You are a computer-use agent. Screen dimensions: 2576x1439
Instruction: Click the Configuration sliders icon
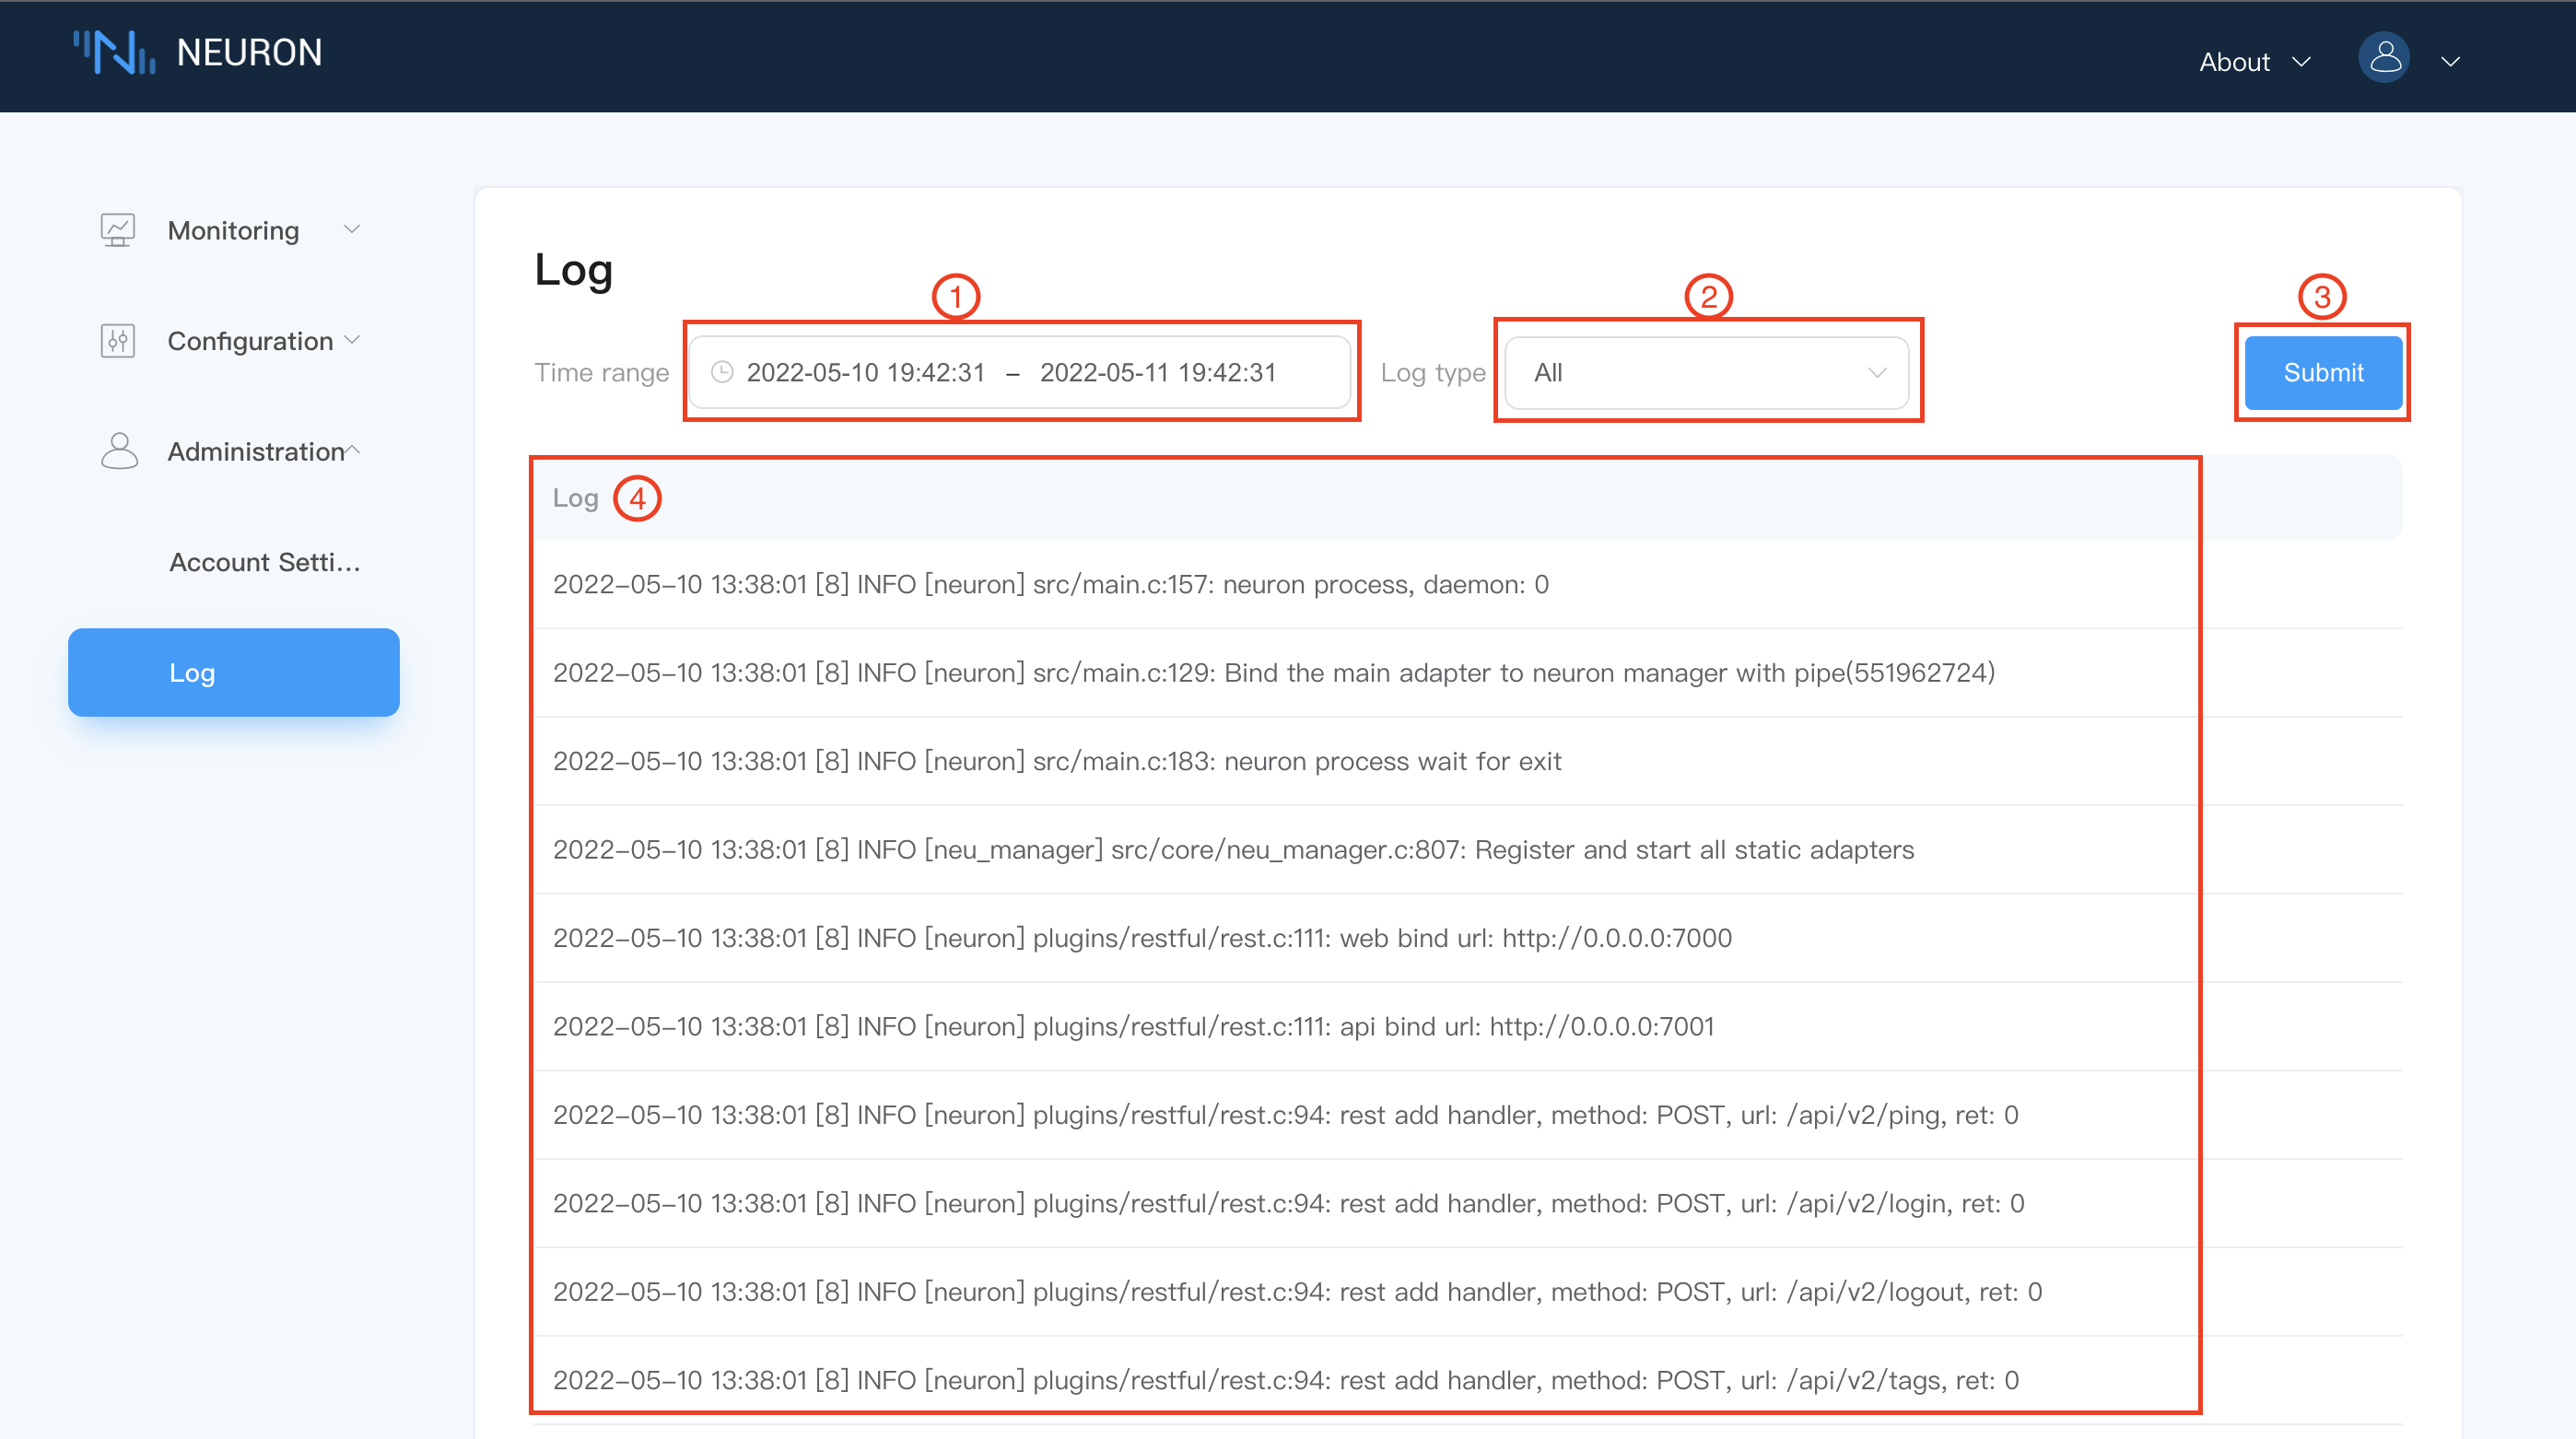click(118, 341)
